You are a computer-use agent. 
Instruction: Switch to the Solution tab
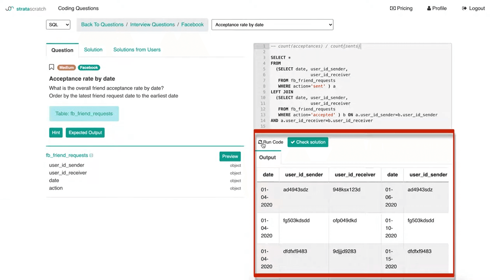(x=93, y=50)
